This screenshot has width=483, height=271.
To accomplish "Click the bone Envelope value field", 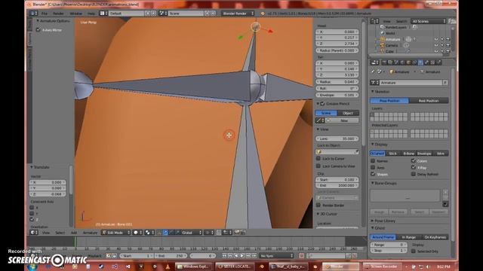I will click(x=337, y=95).
